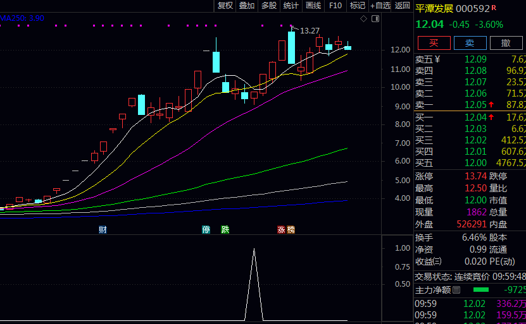Image resolution: width=526 pixels, height=324 pixels.
Task: Click the 停 suspension event marker
Action: tap(206, 229)
